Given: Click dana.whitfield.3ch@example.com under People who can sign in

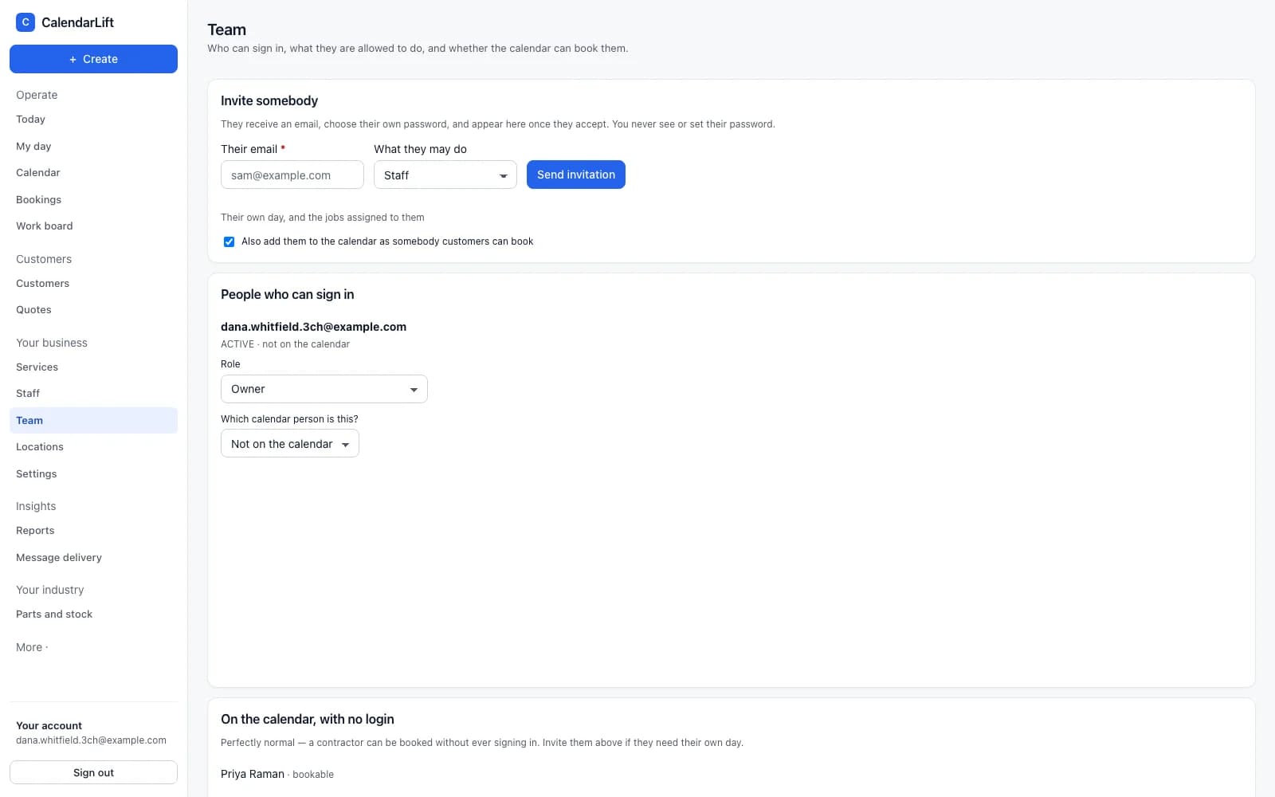Looking at the screenshot, I should 313,327.
